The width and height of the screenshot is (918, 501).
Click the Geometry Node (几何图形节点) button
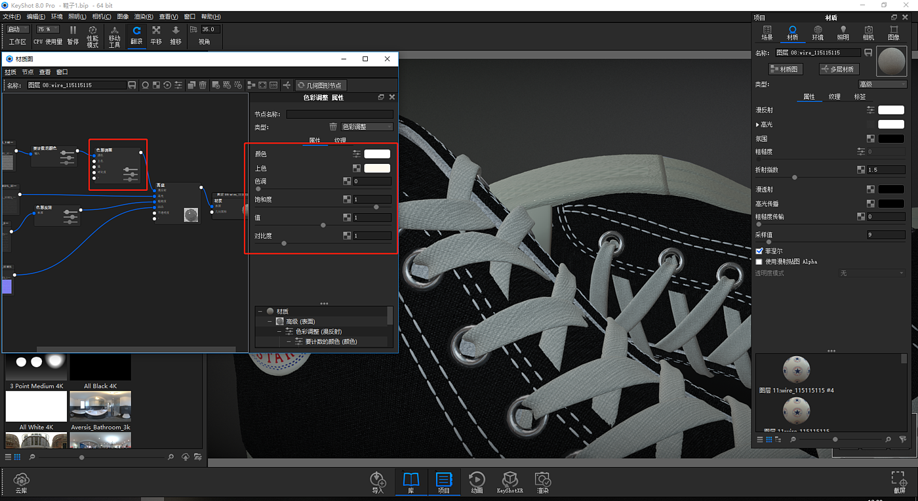point(319,85)
